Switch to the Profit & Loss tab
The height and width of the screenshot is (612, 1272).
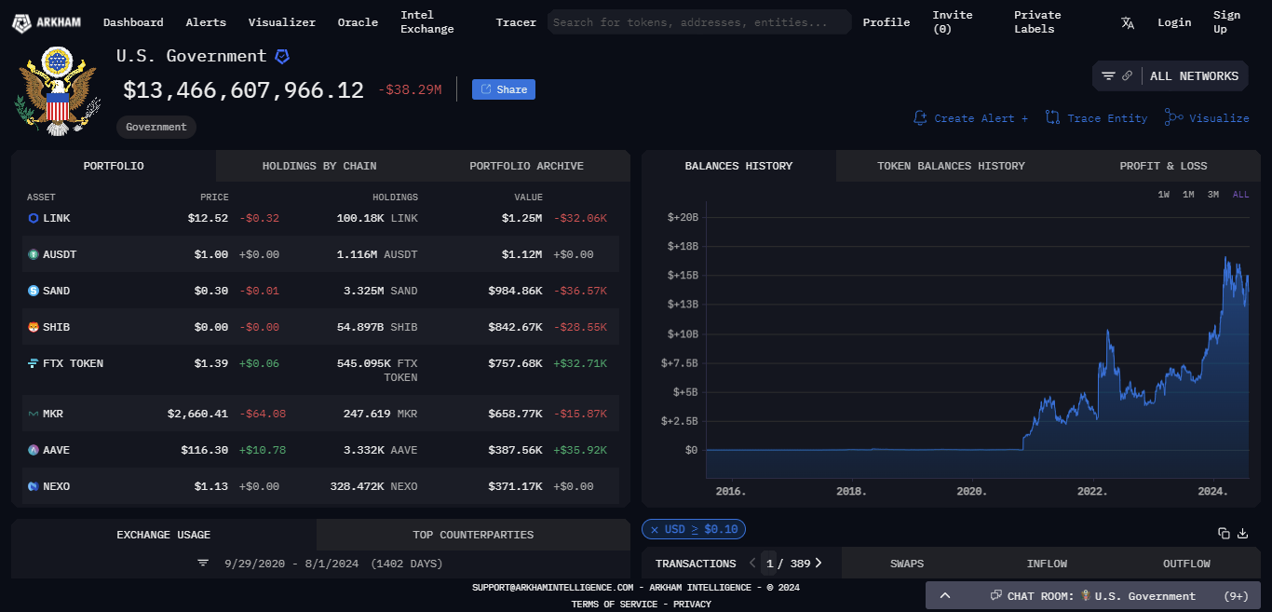pos(1163,166)
